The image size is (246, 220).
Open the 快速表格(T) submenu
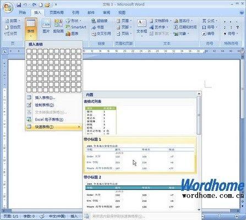(x=54, y=127)
